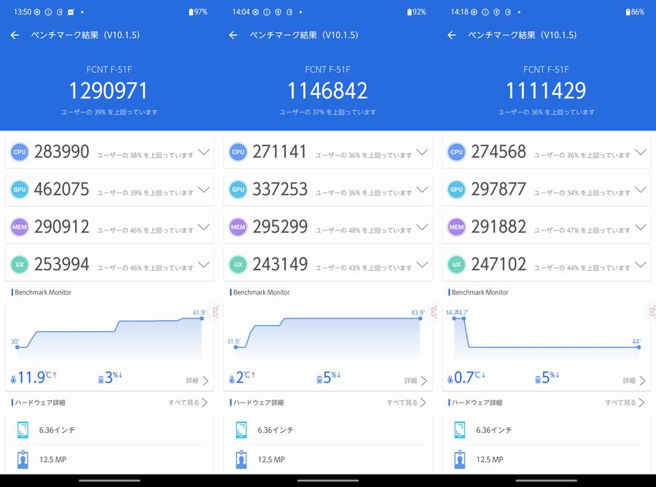
Task: Tap the total score 1290971
Action: pos(109,91)
